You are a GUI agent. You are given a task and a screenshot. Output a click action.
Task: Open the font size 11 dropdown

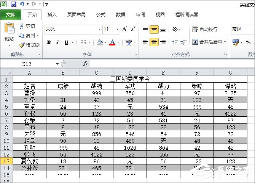(117, 29)
